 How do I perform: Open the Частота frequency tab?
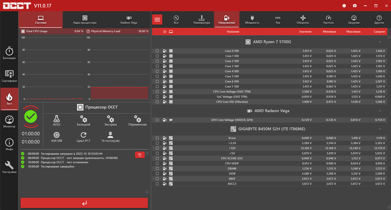point(328,20)
